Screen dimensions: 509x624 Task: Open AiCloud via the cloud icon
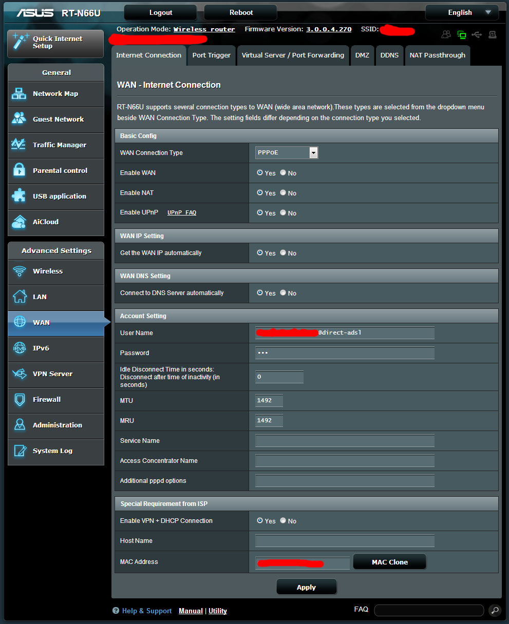click(19, 222)
